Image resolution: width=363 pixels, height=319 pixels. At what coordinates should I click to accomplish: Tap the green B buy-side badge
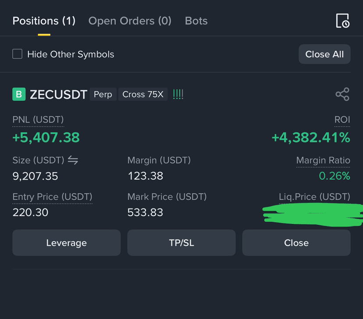(x=19, y=94)
